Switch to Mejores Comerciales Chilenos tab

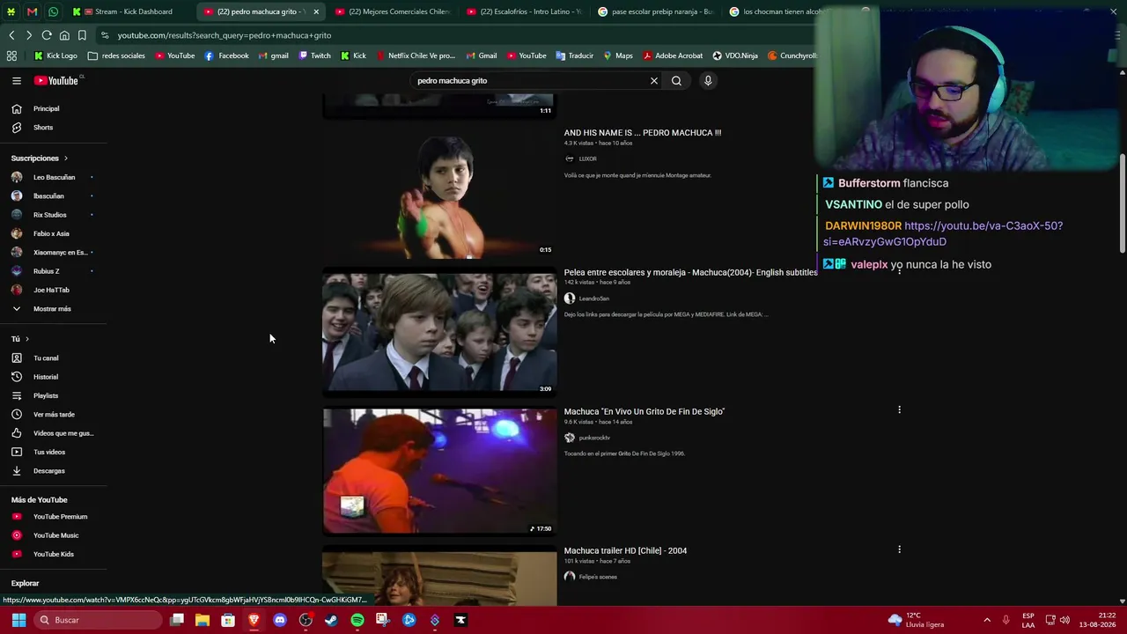pos(392,11)
